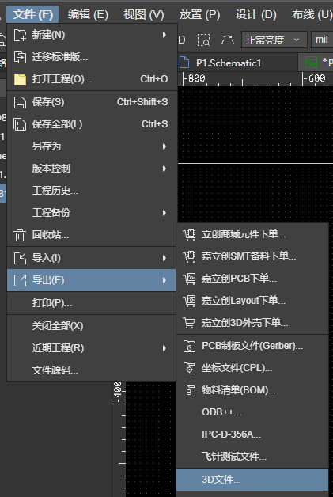Open 文件源码... menu entry
This screenshot has width=333, height=497.
[x=91, y=370]
